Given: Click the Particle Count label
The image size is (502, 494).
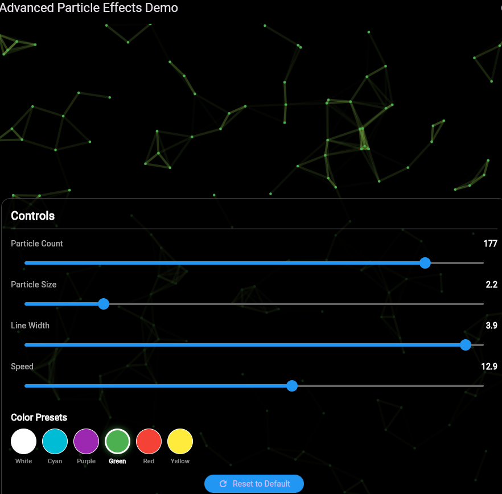Looking at the screenshot, I should tap(37, 244).
